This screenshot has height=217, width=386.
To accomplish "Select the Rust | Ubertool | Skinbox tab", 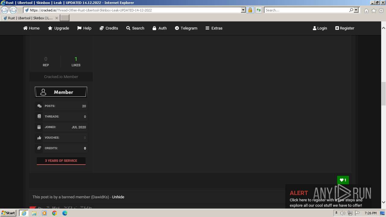I will click(x=30, y=18).
